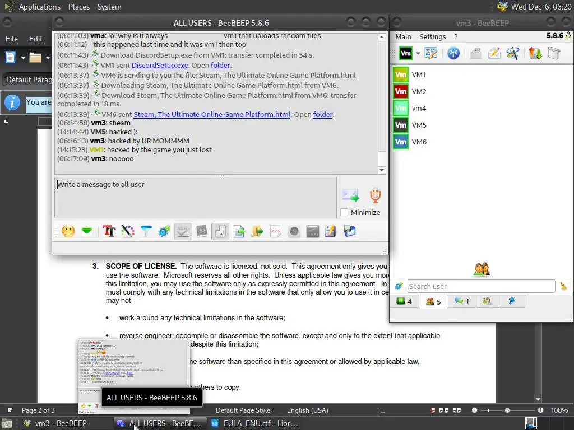Click the zoom slider in Writer status bar
Viewport: 574px width, 430px height.
[x=507, y=410]
